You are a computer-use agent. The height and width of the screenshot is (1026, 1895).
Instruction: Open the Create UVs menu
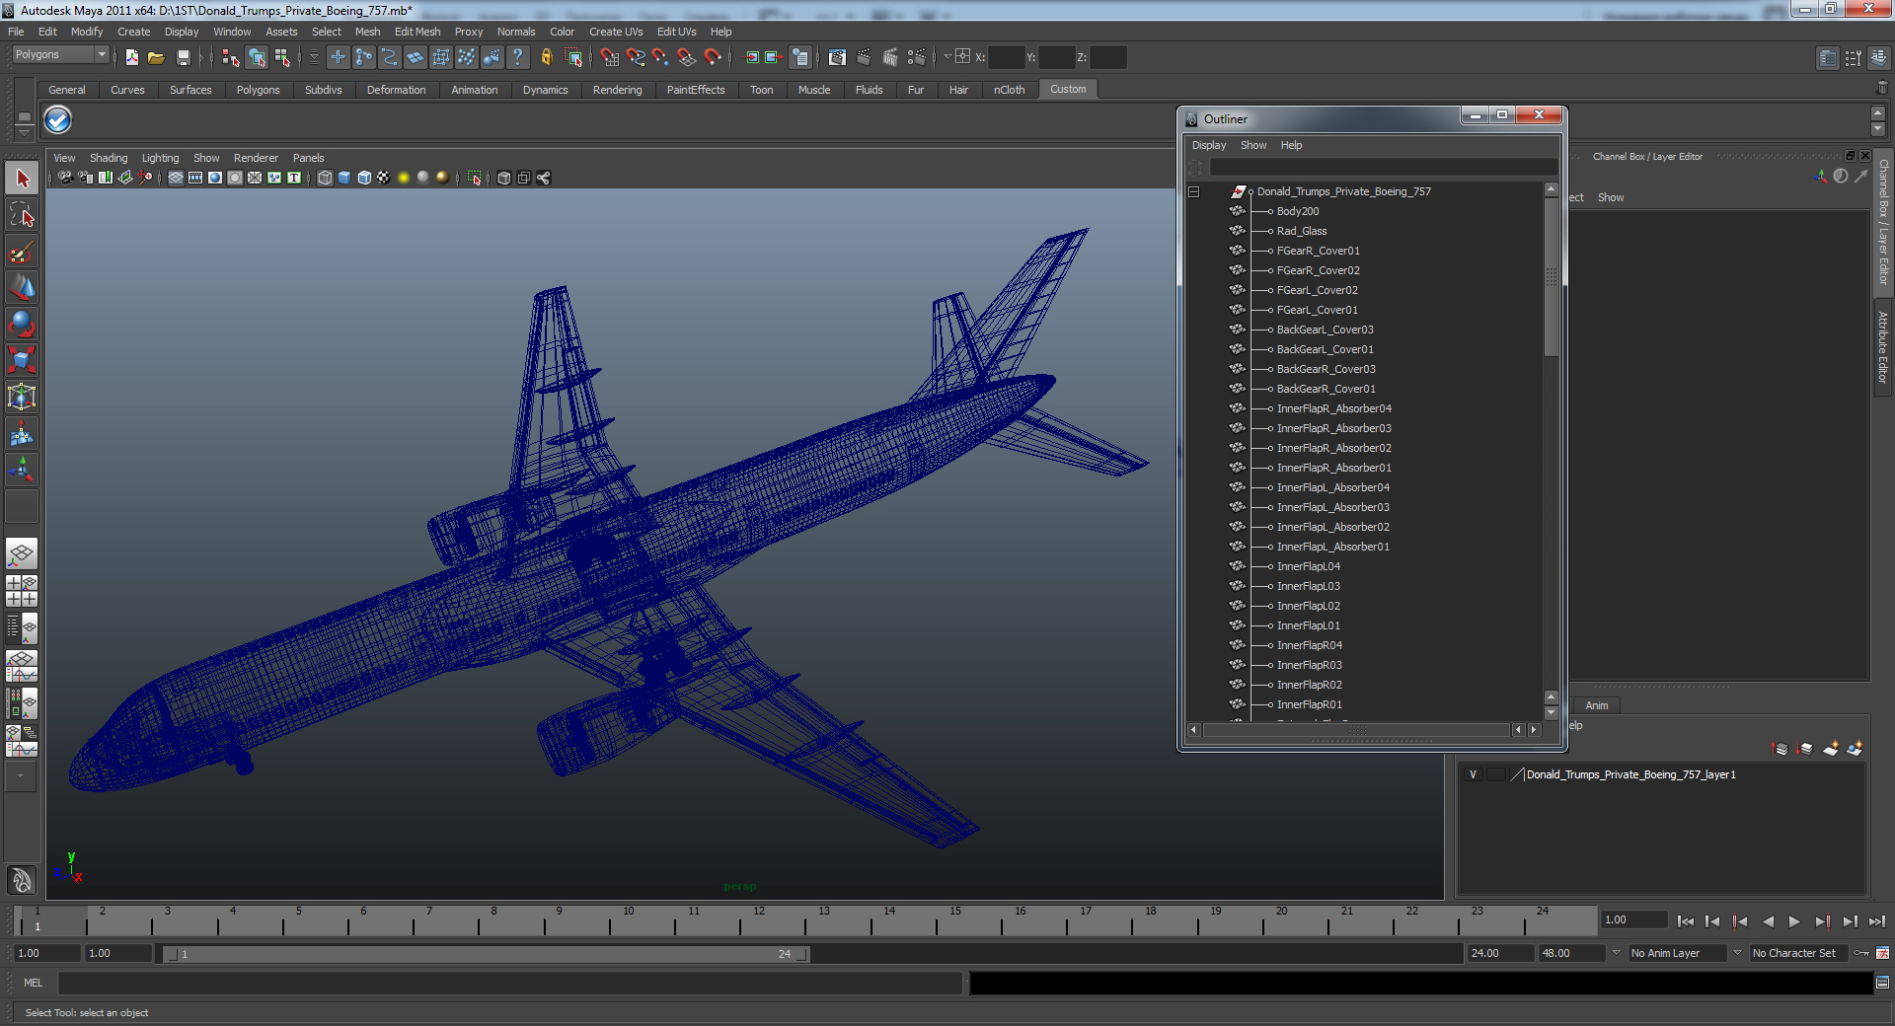[616, 32]
